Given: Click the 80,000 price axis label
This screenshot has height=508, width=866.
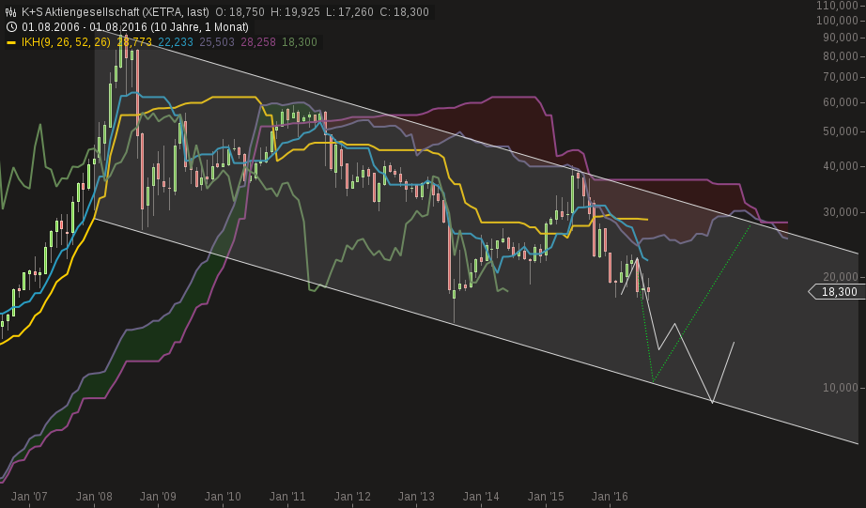Looking at the screenshot, I should pos(840,55).
